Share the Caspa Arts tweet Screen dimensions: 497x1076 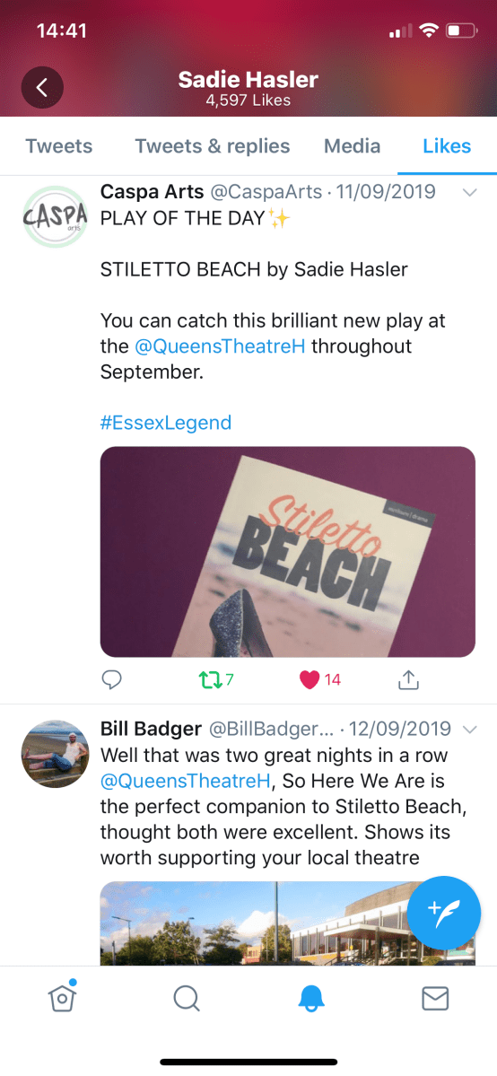[x=408, y=680]
